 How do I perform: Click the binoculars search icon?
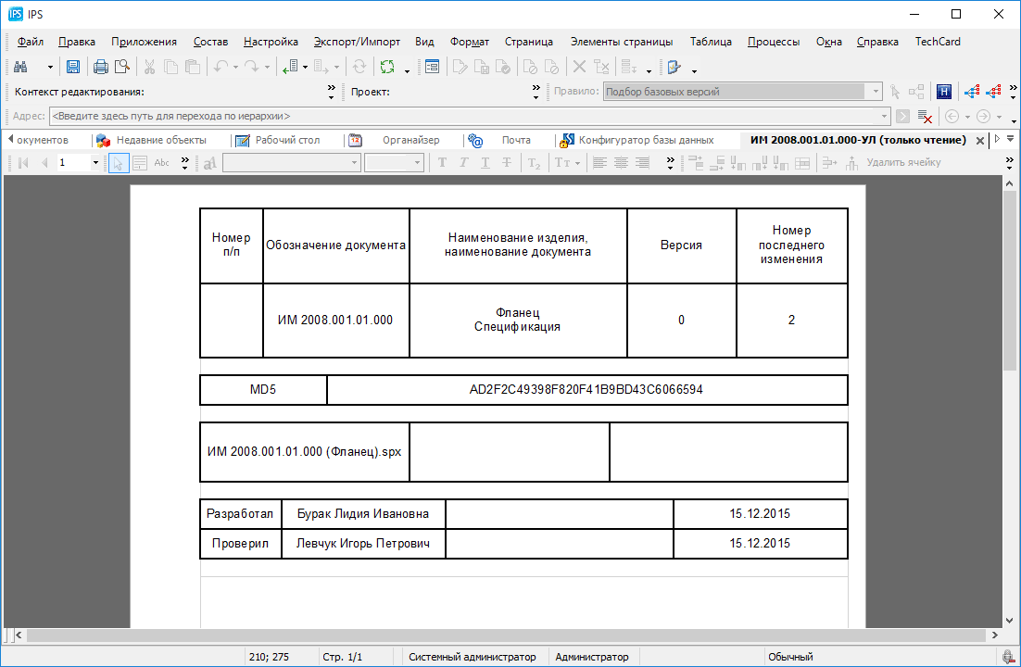(x=20, y=67)
